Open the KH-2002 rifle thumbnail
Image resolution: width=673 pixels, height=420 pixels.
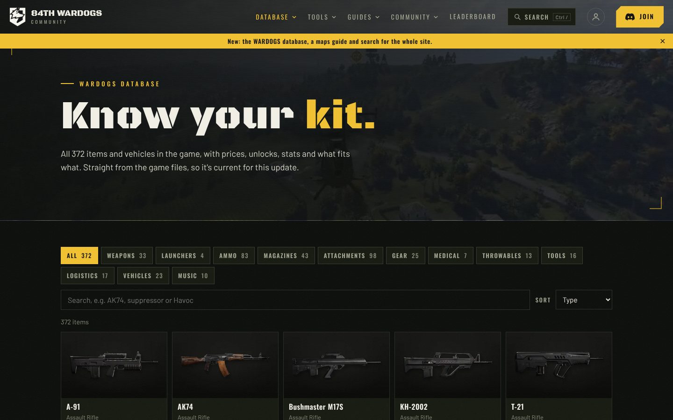click(x=448, y=365)
